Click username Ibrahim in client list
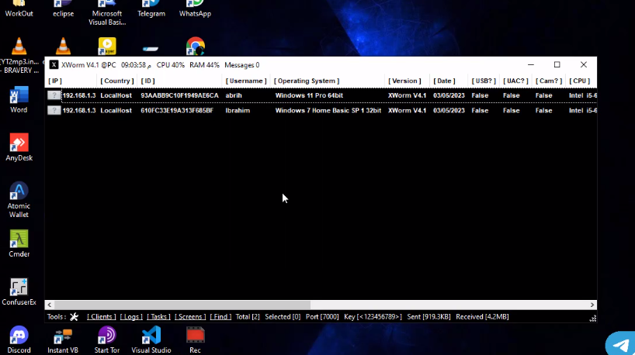 point(238,110)
